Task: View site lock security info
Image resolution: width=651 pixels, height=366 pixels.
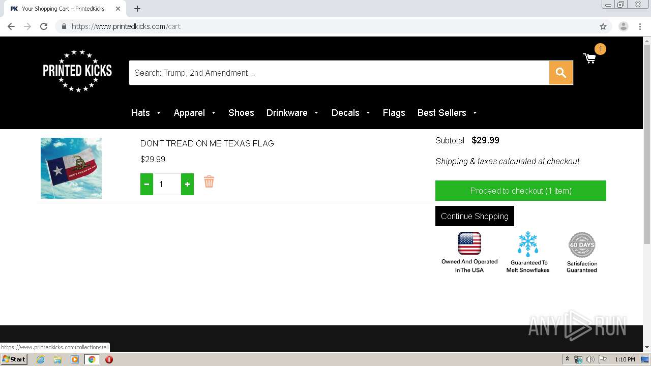Action: coord(64,26)
